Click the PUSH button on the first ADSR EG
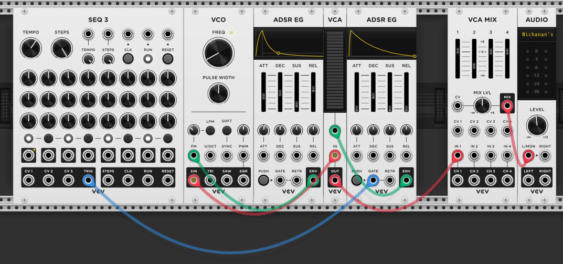 [x=263, y=181]
